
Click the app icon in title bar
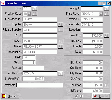[x=3, y=3]
